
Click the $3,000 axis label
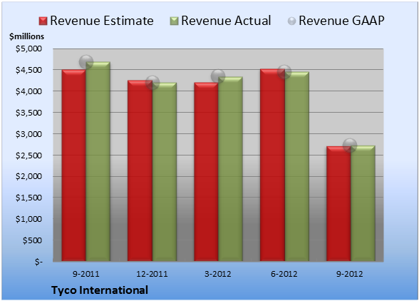29,134
